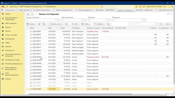This screenshot has height=98, width=175.
Task: Open Казначейство section in sidebar
Action: click(x=10, y=50)
